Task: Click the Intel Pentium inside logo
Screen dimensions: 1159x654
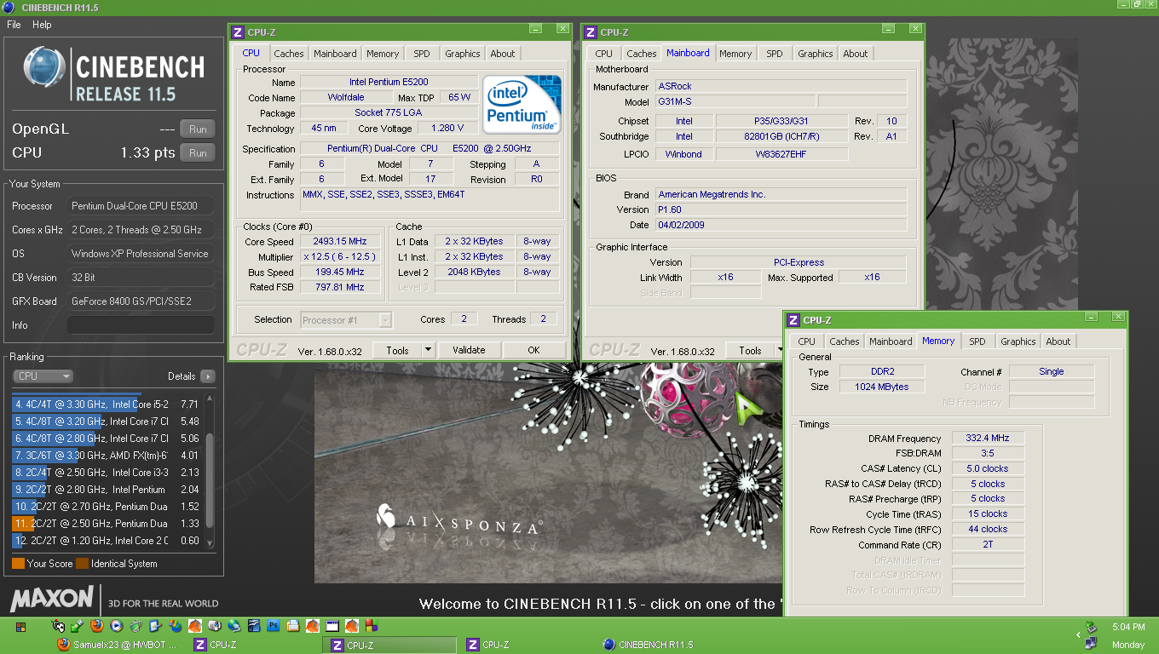Action: 522,104
